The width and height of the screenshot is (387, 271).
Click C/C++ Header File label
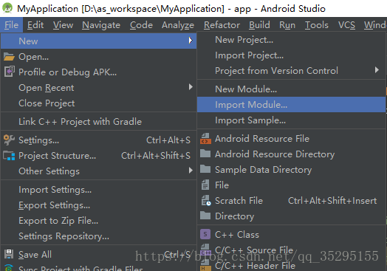[256, 266]
